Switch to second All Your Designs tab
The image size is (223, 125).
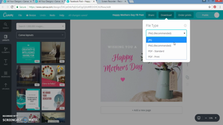(x=49, y=1)
